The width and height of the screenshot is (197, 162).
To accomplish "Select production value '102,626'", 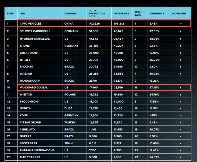I will (94, 23).
